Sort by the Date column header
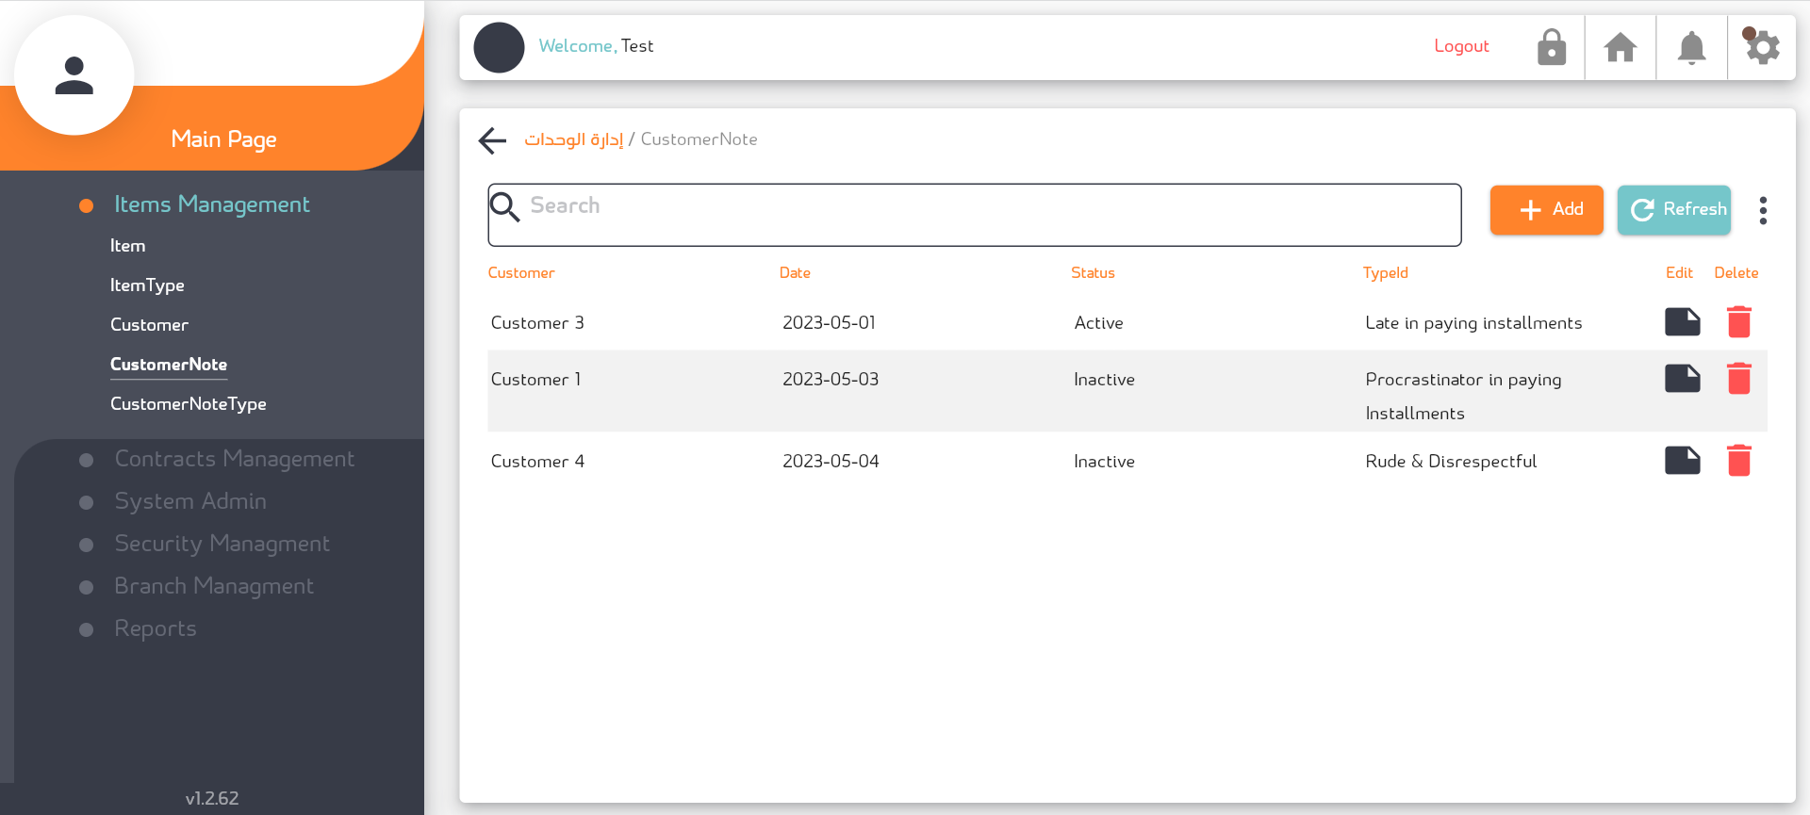Viewport: 1810px width, 815px height. (x=795, y=272)
